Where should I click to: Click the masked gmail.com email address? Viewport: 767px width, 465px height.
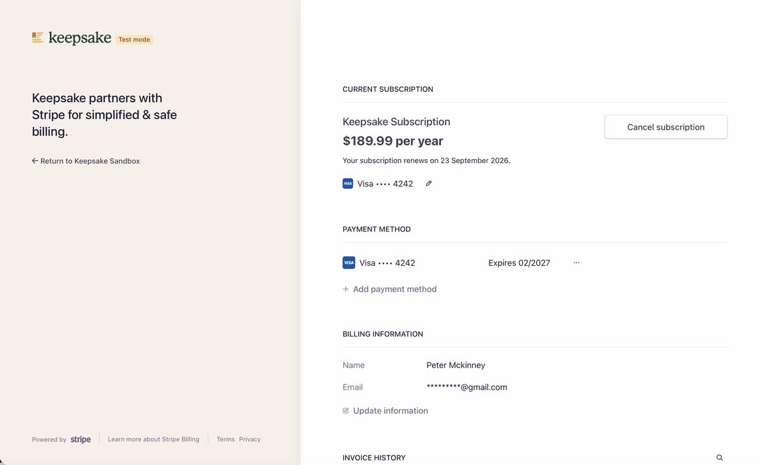(467, 387)
